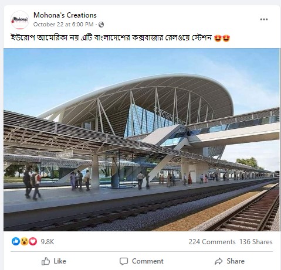View the 136 Shares list
The height and width of the screenshot is (270, 281).
tap(256, 242)
